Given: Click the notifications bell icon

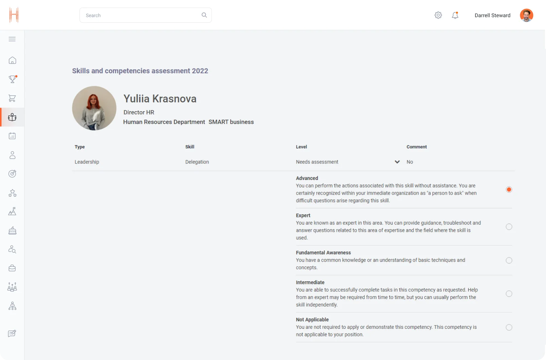Looking at the screenshot, I should tap(455, 15).
